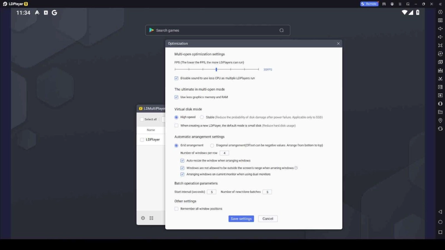Click the scissors screenshot icon
Screen dimensions: 445x250
pos(440,79)
